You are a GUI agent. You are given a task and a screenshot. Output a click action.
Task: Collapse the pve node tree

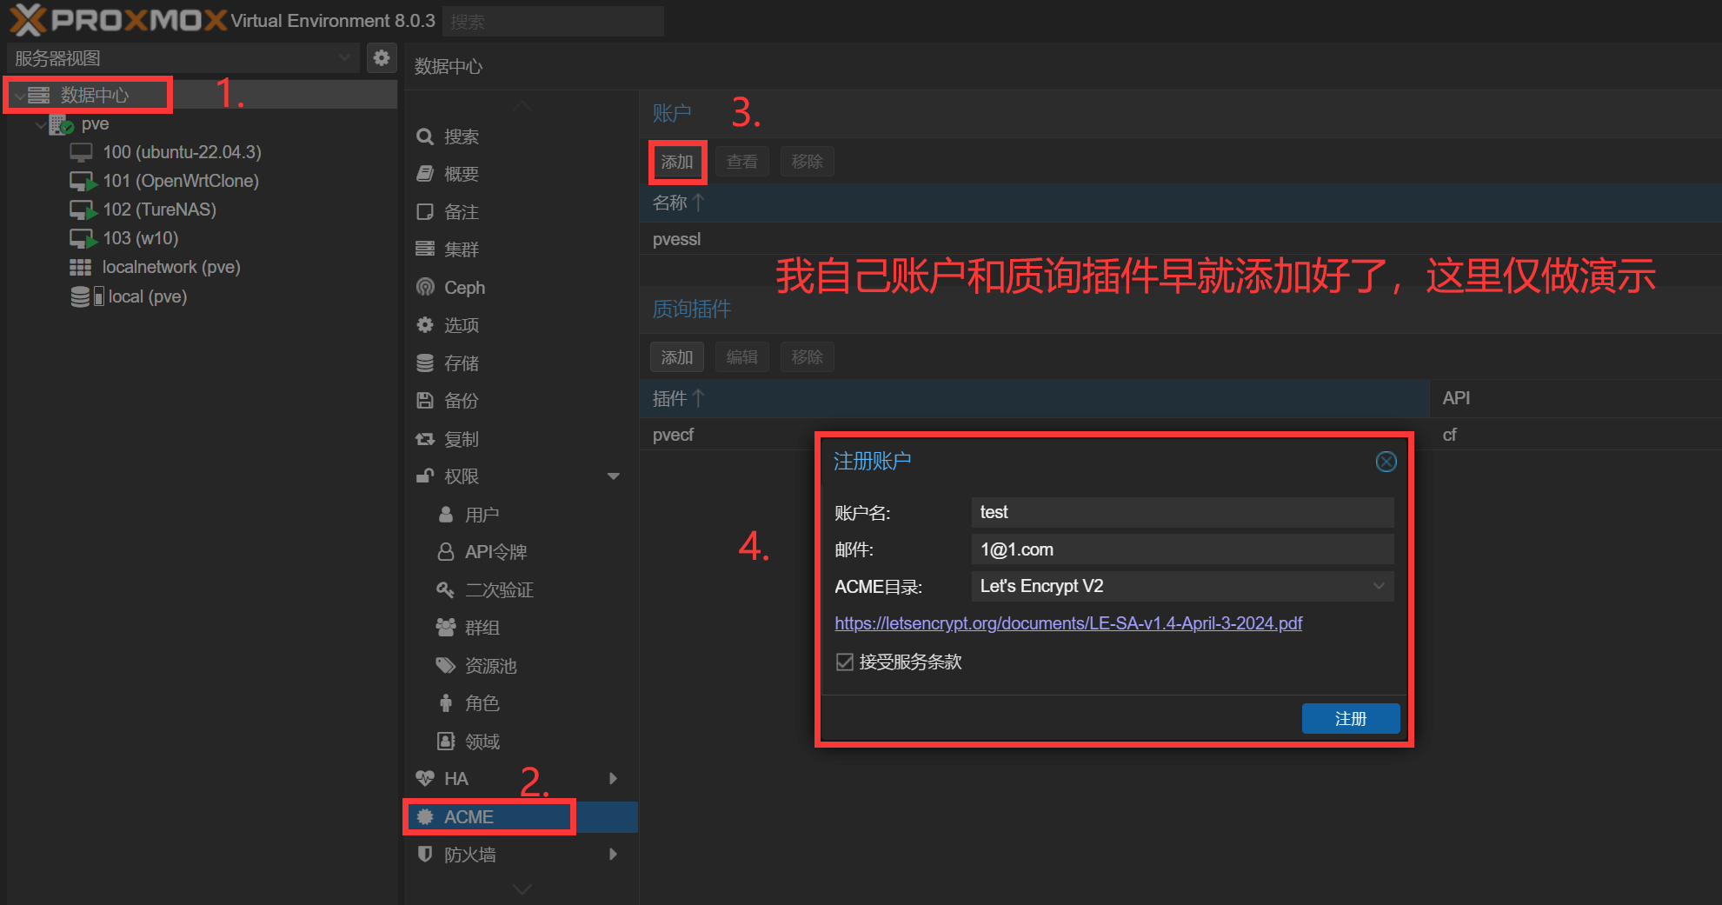coord(41,124)
